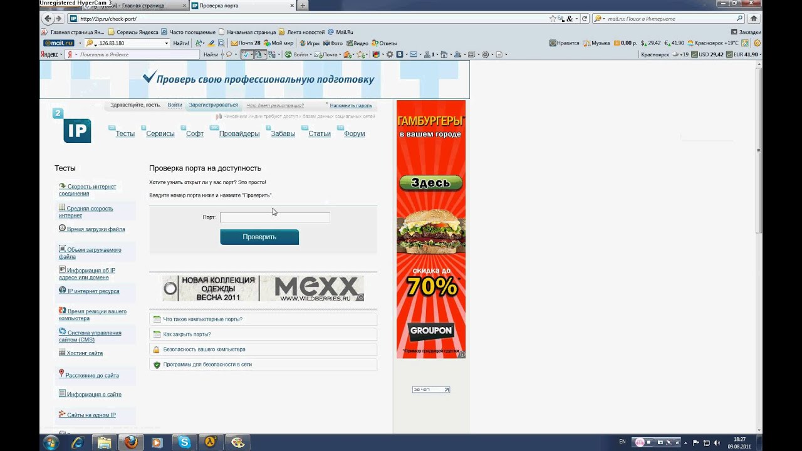Open the 'Провайдеры' site menu item

coord(239,133)
